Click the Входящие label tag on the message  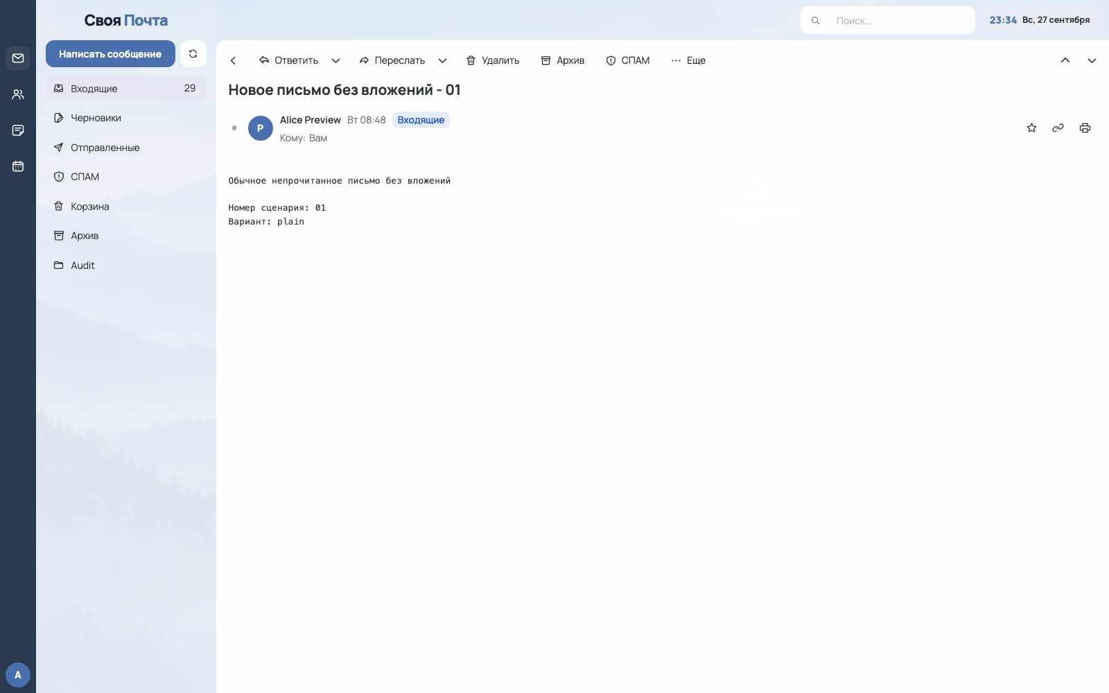[x=421, y=120]
